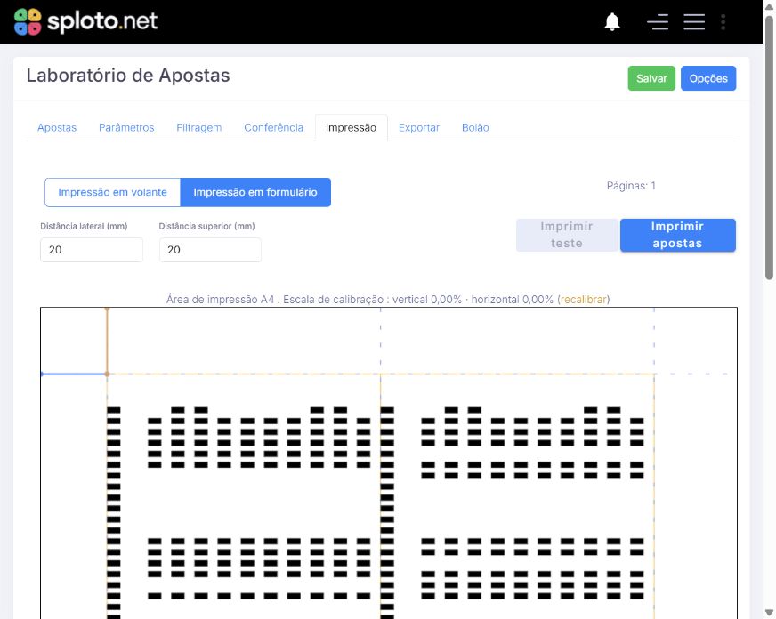Image resolution: width=776 pixels, height=619 pixels.
Task: Click the Distância superior input field
Action: (x=210, y=250)
